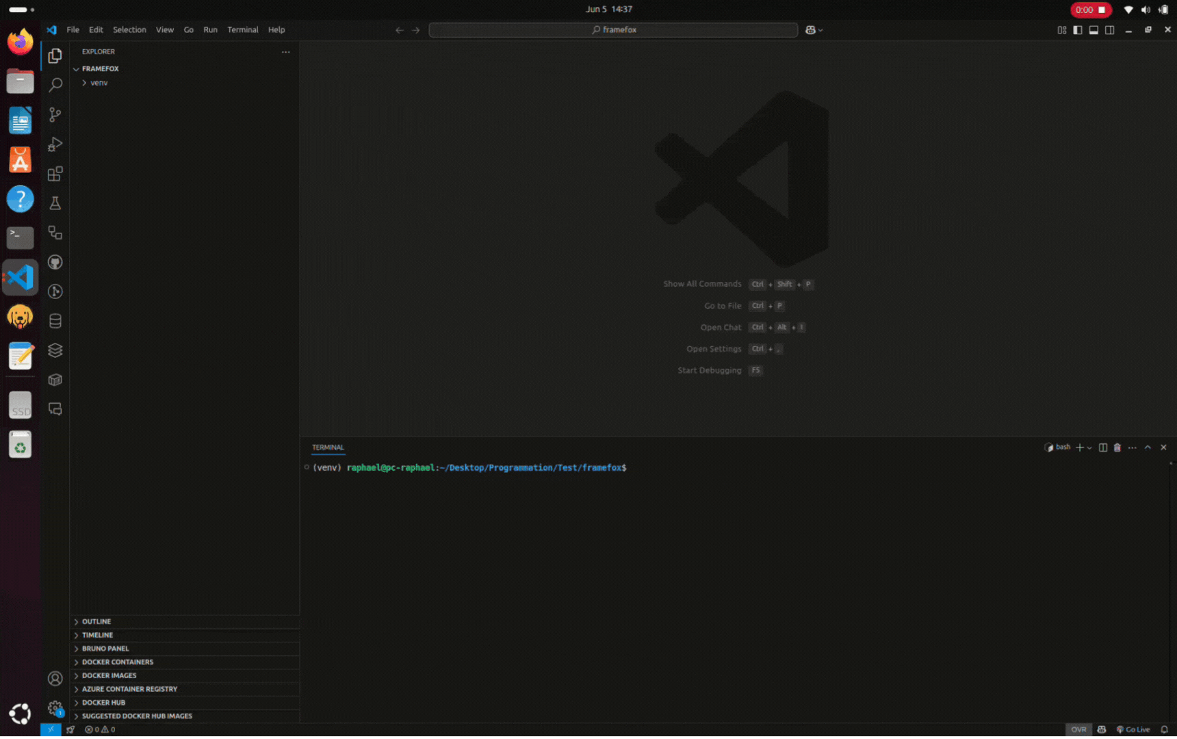Screen dimensions: 1177x739
Task: Open the Docker containers cube icon
Action: coord(55,380)
